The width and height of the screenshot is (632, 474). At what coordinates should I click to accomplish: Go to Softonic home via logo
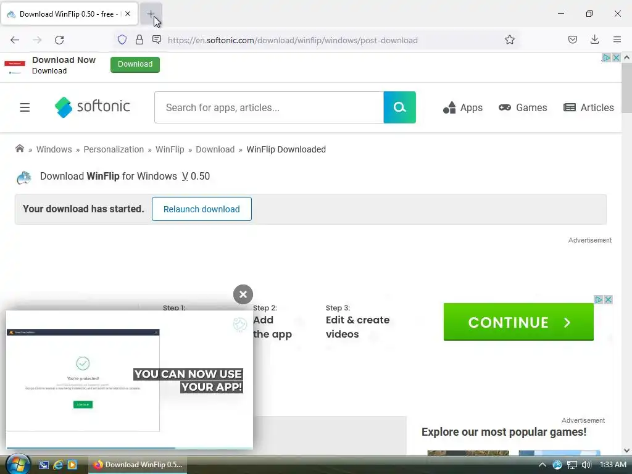pos(93,107)
